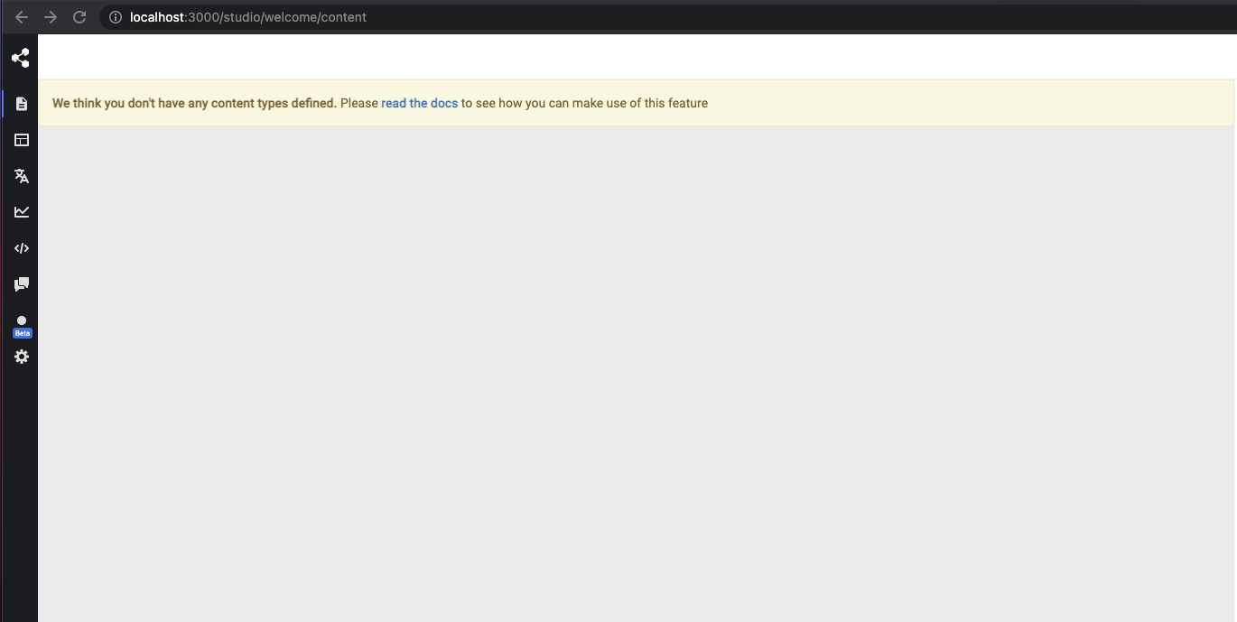Reload the current page
1237x622 pixels.
[x=79, y=16]
